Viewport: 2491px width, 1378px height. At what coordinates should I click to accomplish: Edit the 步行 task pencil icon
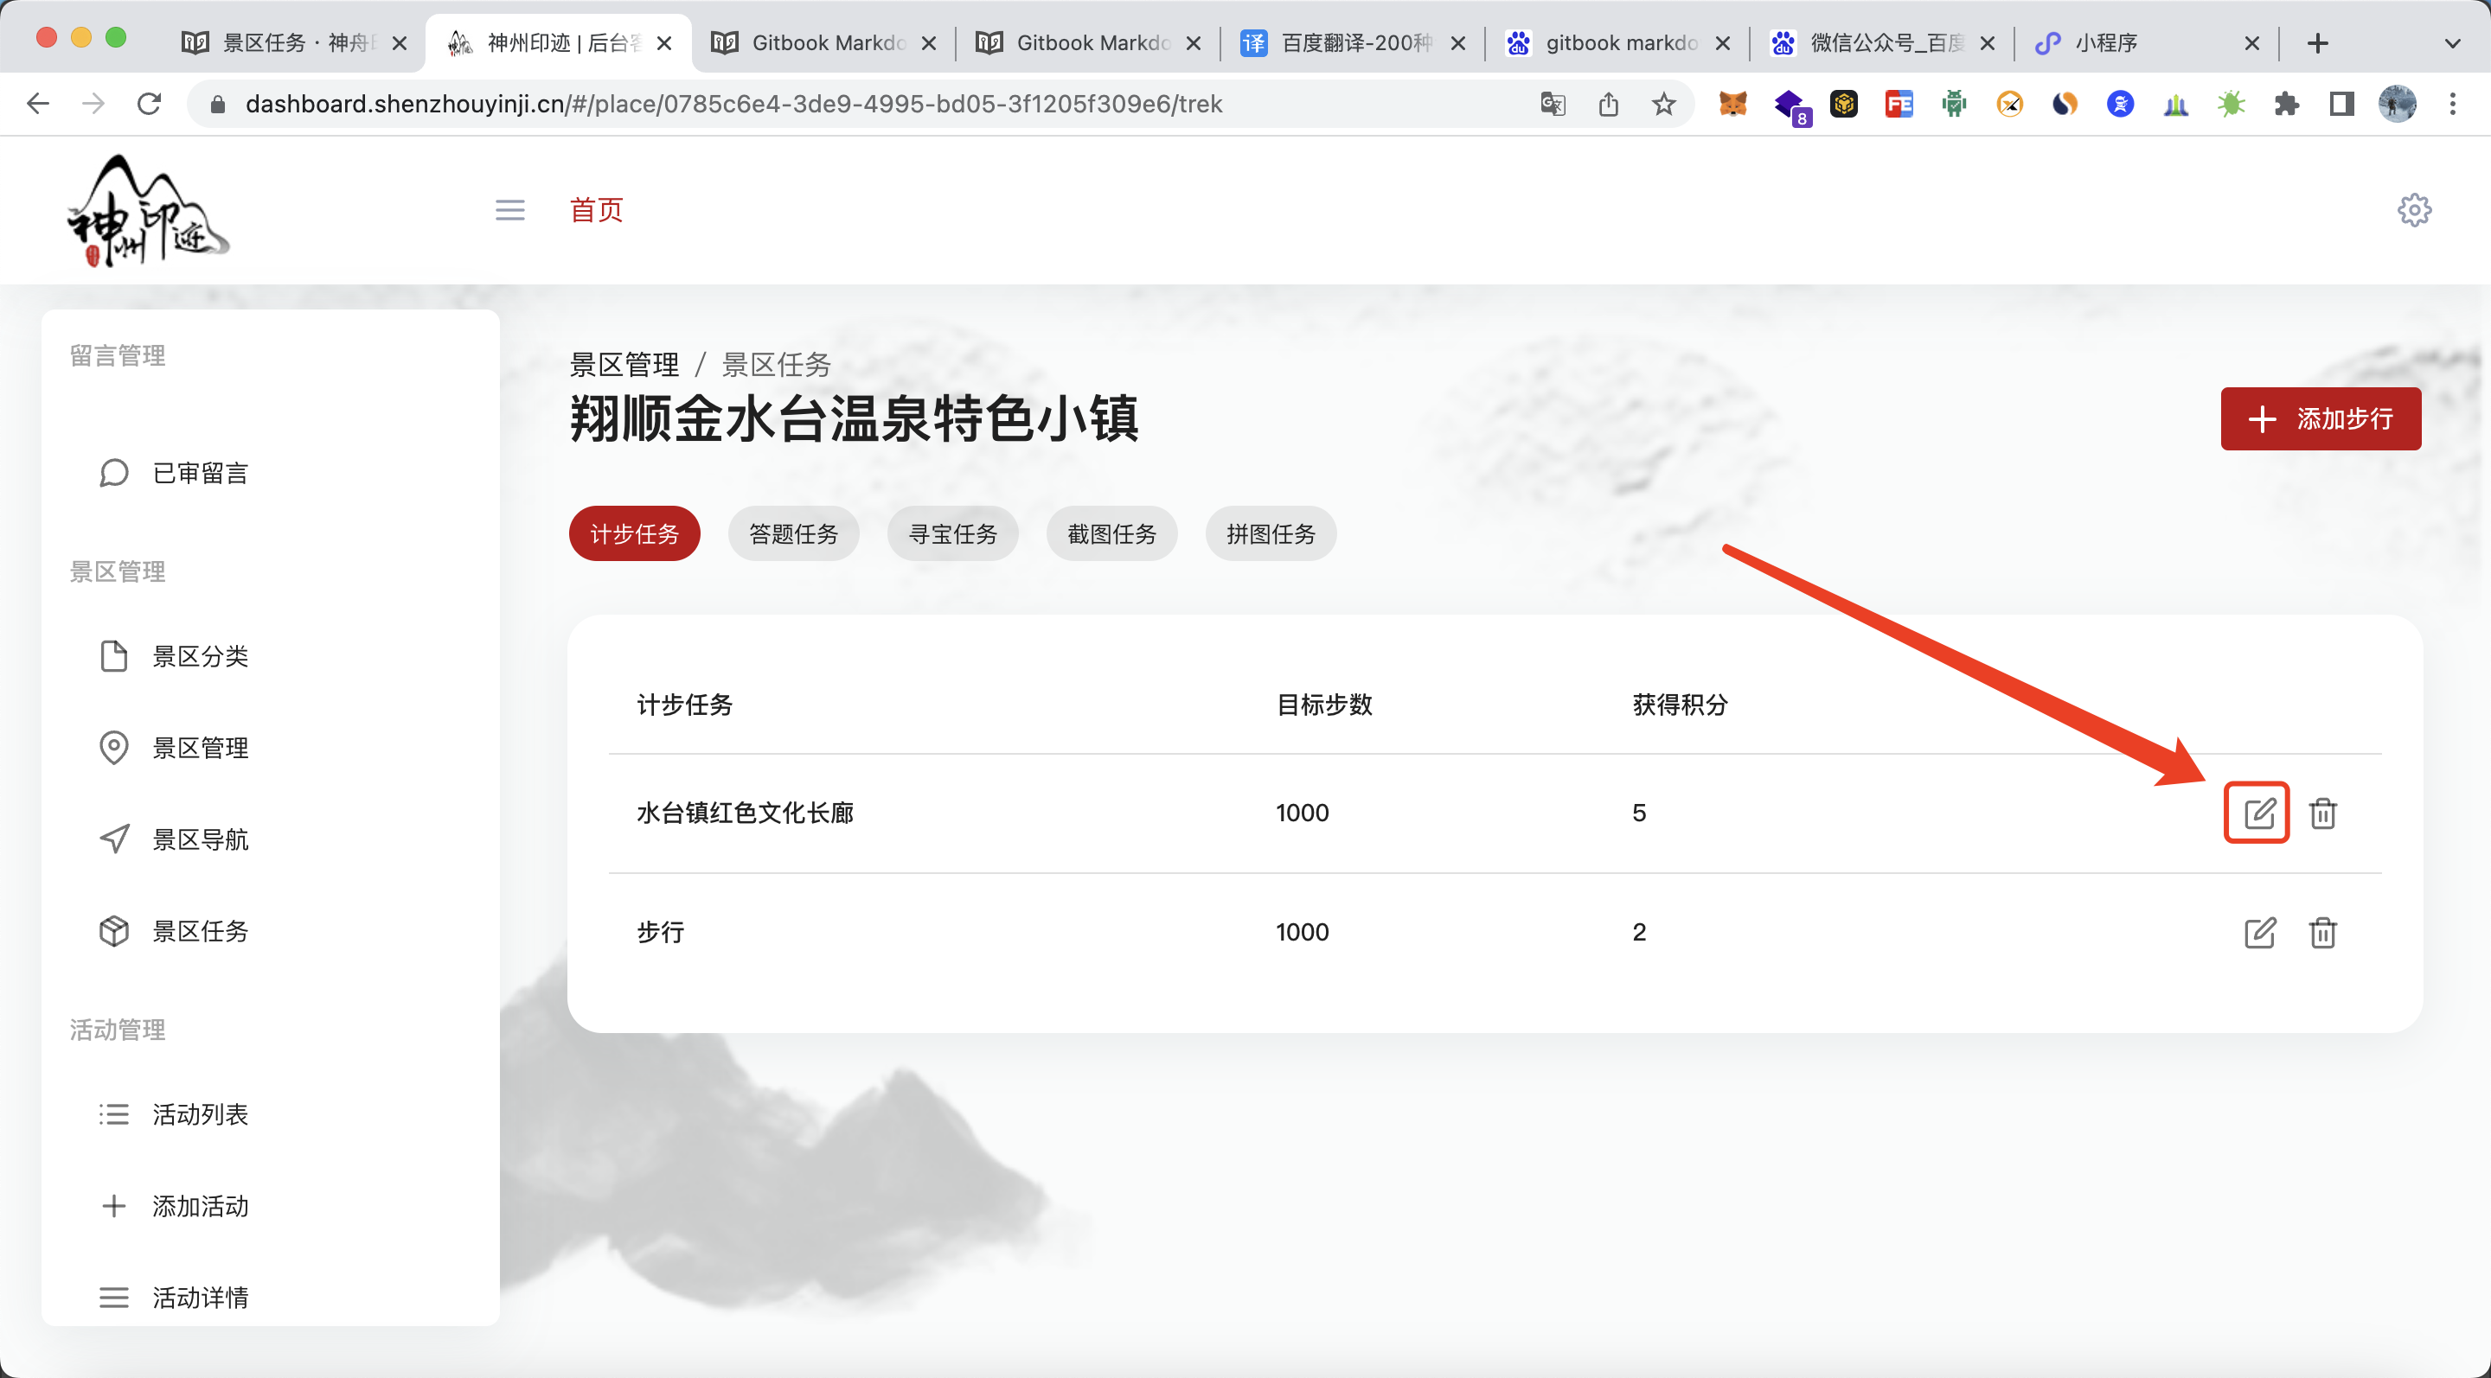(x=2260, y=932)
